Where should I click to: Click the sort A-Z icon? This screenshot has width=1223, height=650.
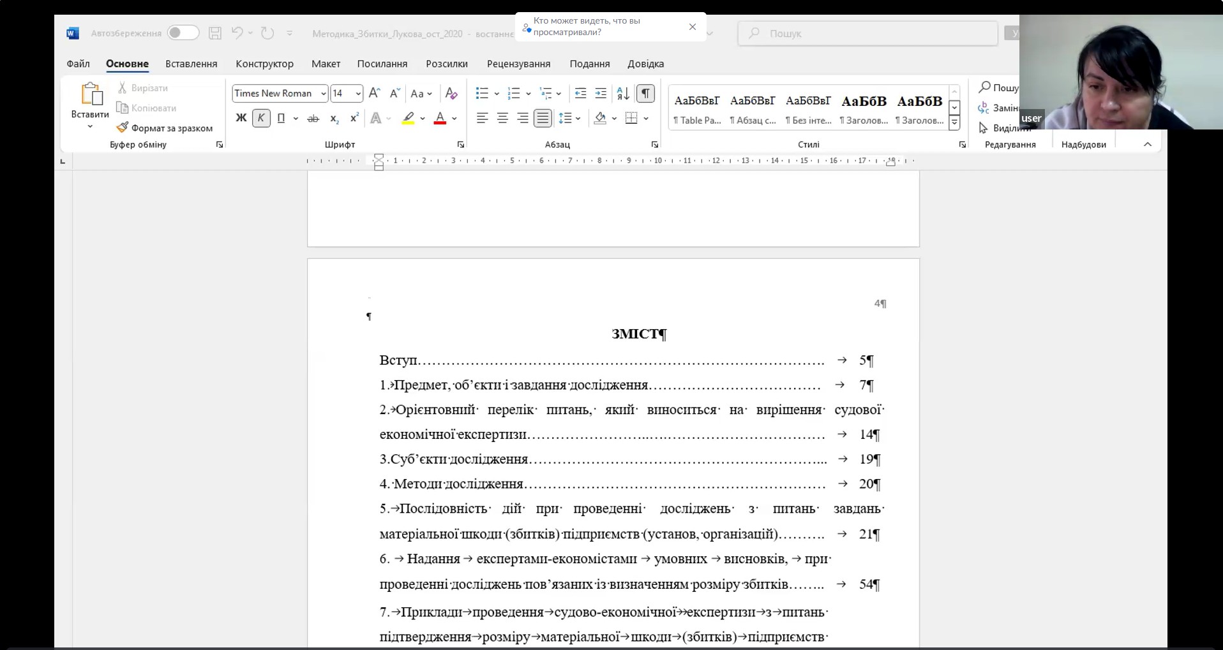[x=623, y=94]
